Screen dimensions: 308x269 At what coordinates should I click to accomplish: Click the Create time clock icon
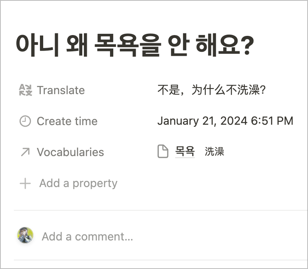[25, 121]
